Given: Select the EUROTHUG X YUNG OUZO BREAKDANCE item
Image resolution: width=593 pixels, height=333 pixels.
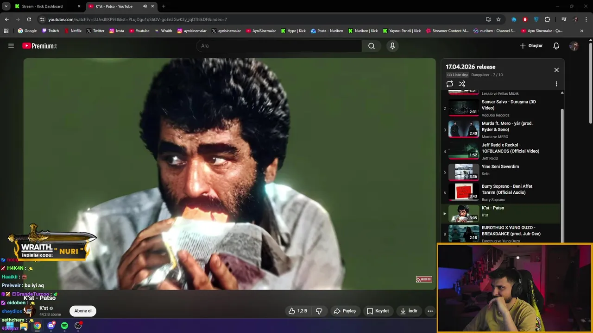Looking at the screenshot, I should (x=500, y=234).
